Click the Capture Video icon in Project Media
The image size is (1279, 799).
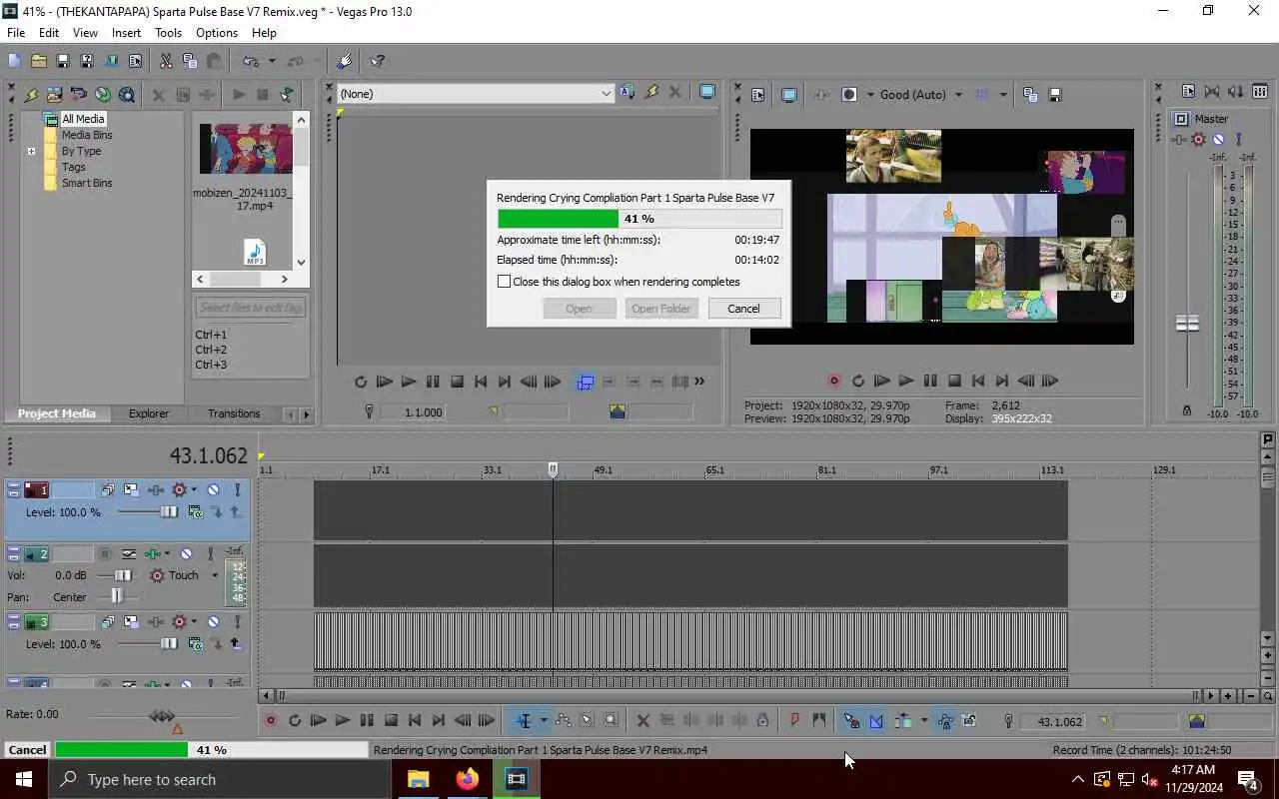(x=78, y=95)
